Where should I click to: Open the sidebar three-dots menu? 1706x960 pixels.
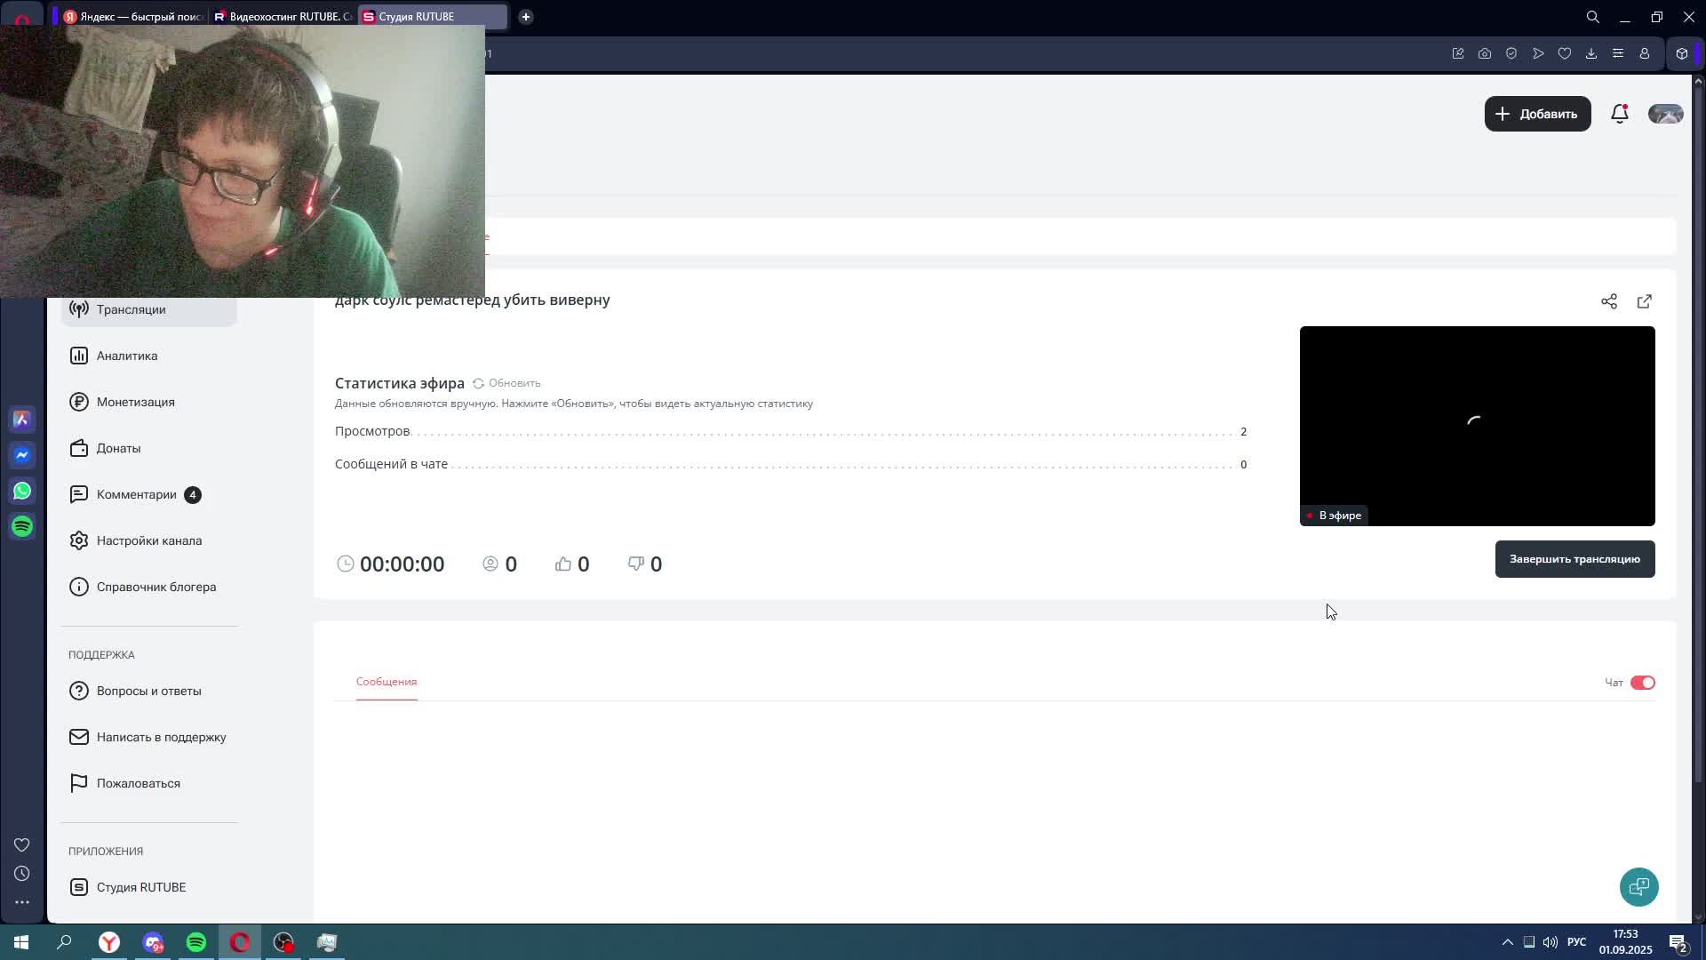22,902
